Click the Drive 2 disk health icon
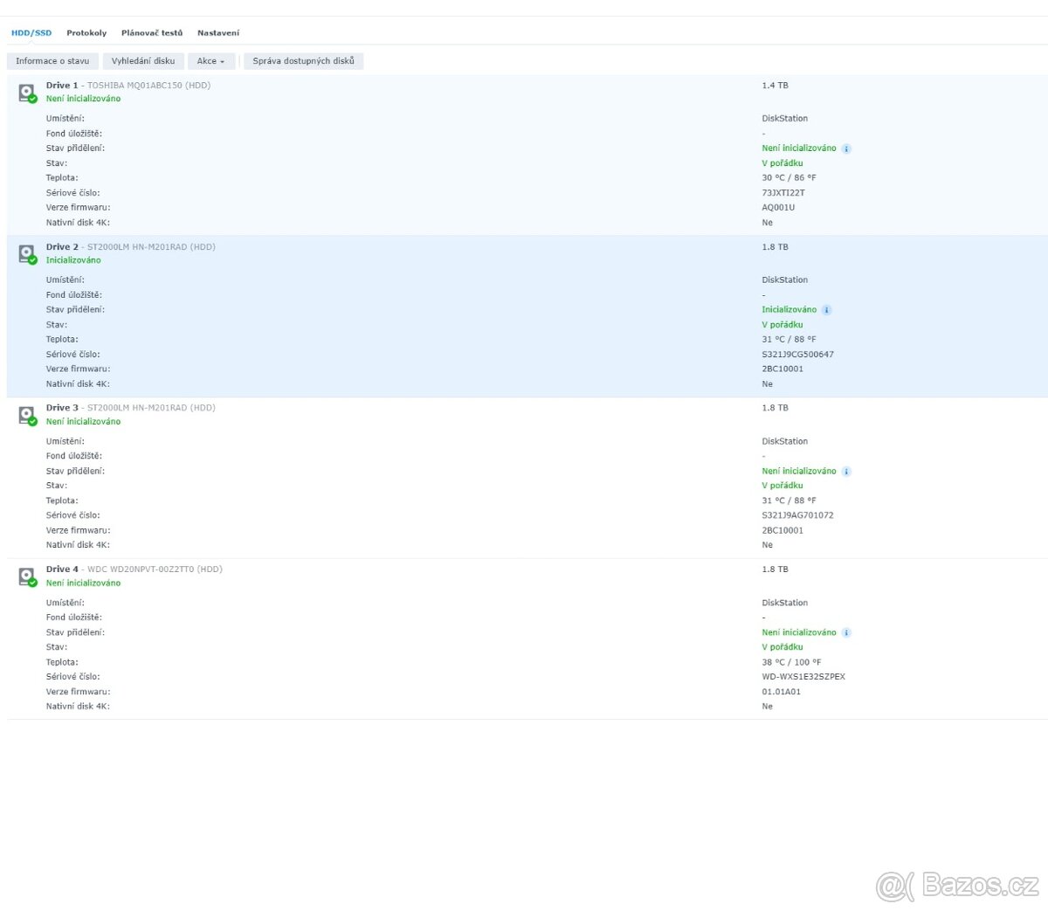 tap(27, 254)
